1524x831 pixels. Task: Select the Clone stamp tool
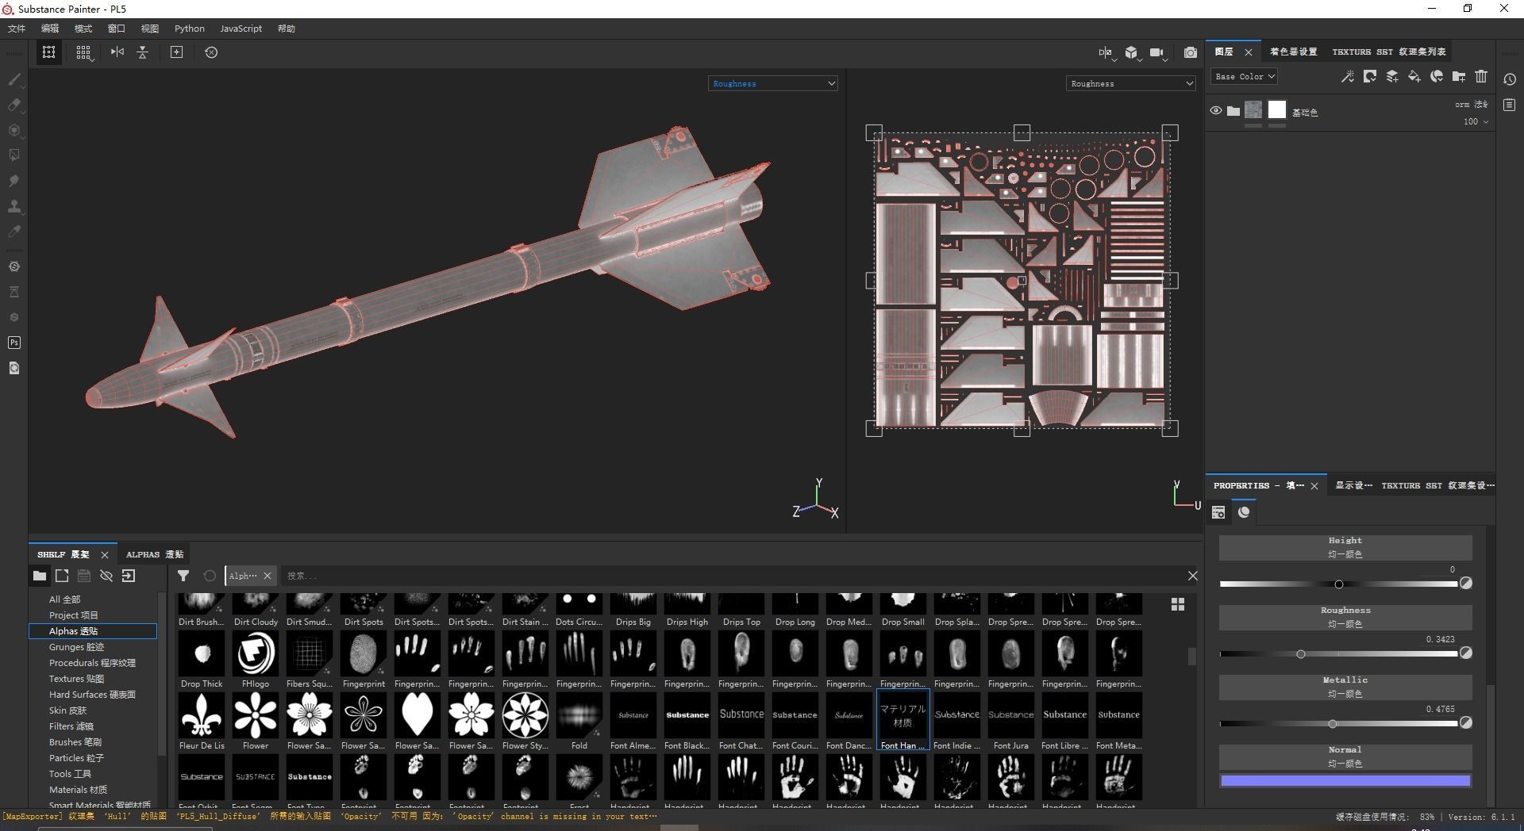coord(13,206)
